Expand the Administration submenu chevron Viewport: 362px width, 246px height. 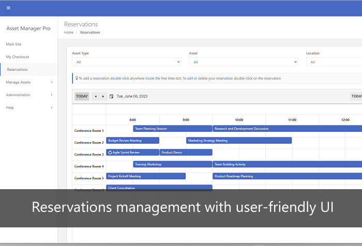[52, 95]
